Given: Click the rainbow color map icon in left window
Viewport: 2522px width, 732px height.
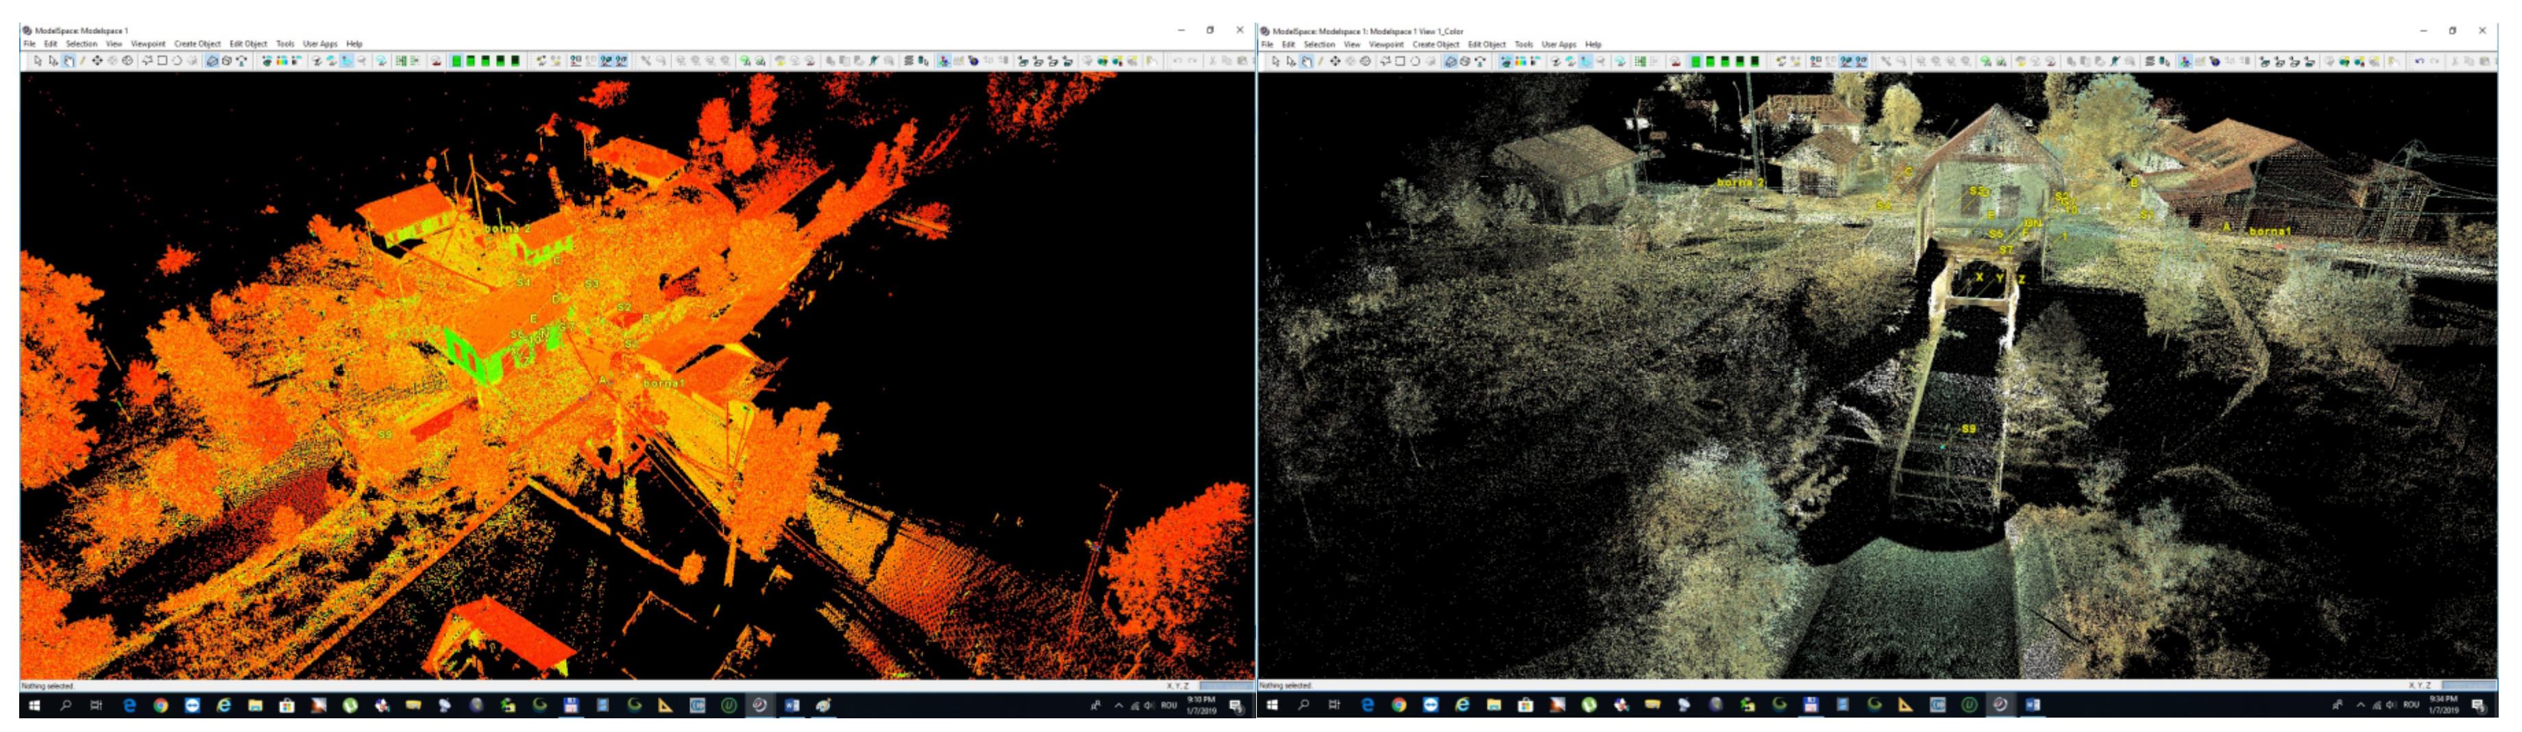Looking at the screenshot, I should 282,61.
